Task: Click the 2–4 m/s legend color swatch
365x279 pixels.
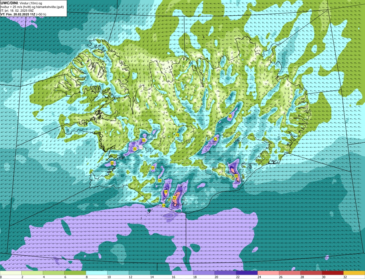Action: [32, 273]
